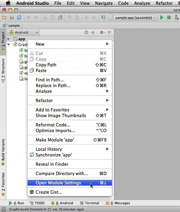Open the TODO tool window
Viewport: 180px width, 212px height.
[37, 203]
